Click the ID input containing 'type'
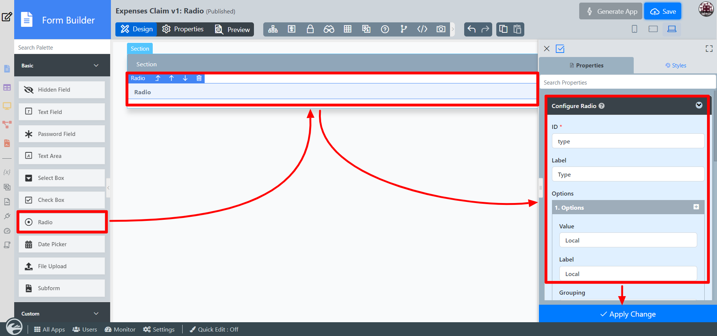 click(628, 141)
